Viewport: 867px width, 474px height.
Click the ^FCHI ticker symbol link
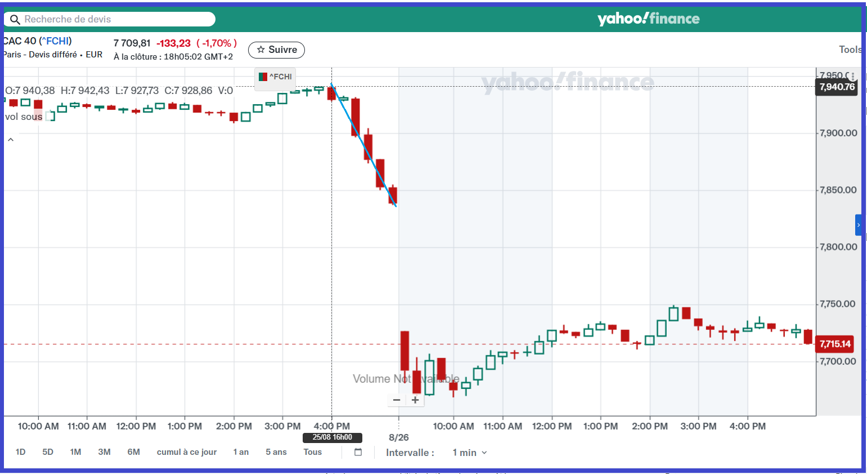56,41
